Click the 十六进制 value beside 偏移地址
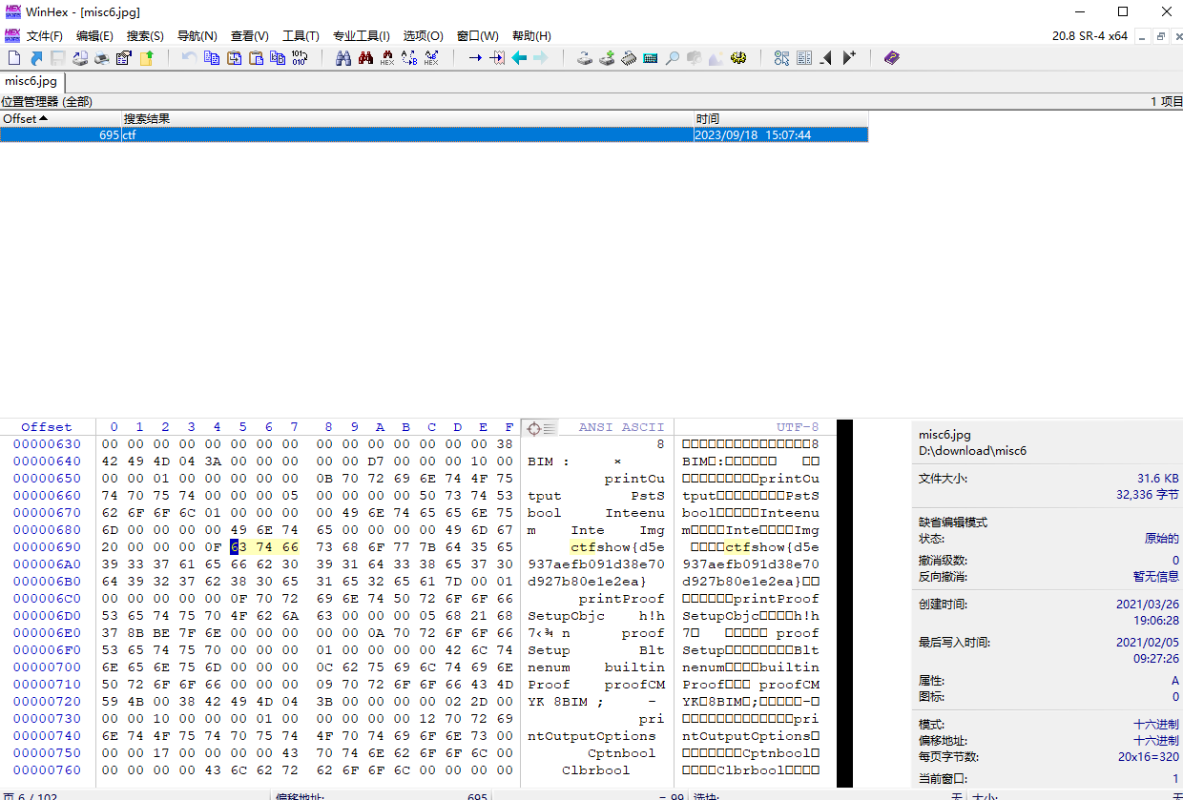This screenshot has height=800, width=1183. coord(1156,741)
